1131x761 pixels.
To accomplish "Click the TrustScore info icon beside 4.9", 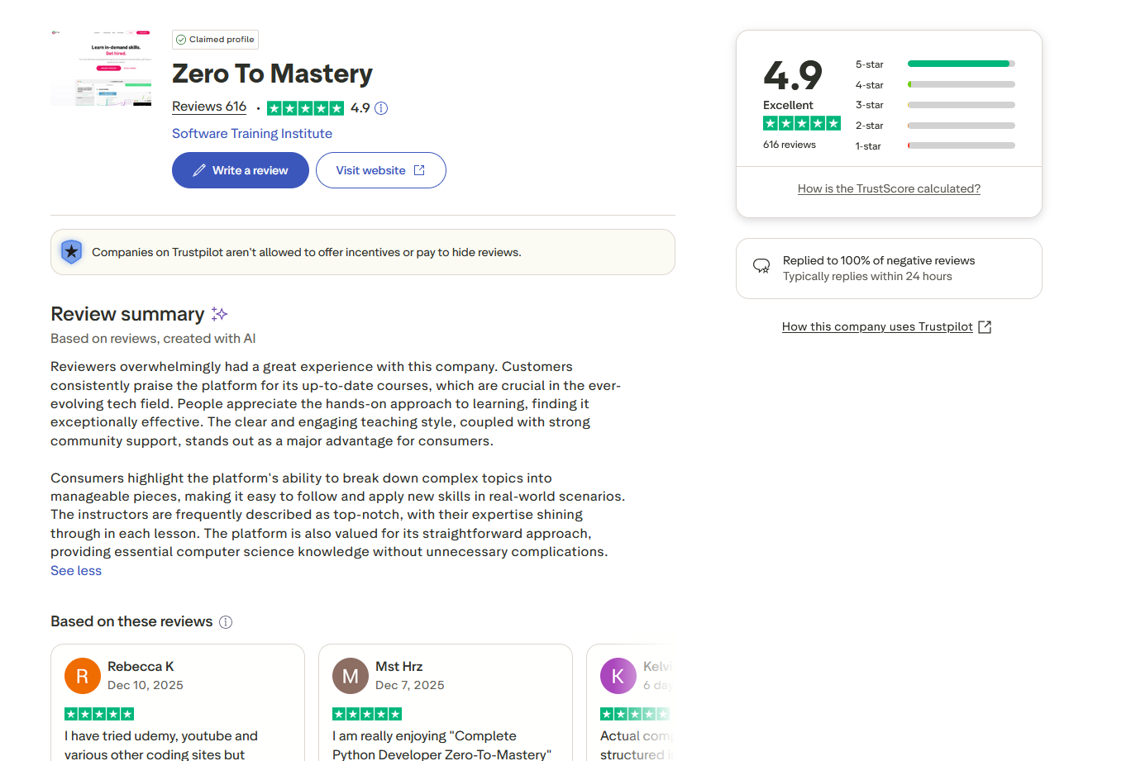I will 381,108.
